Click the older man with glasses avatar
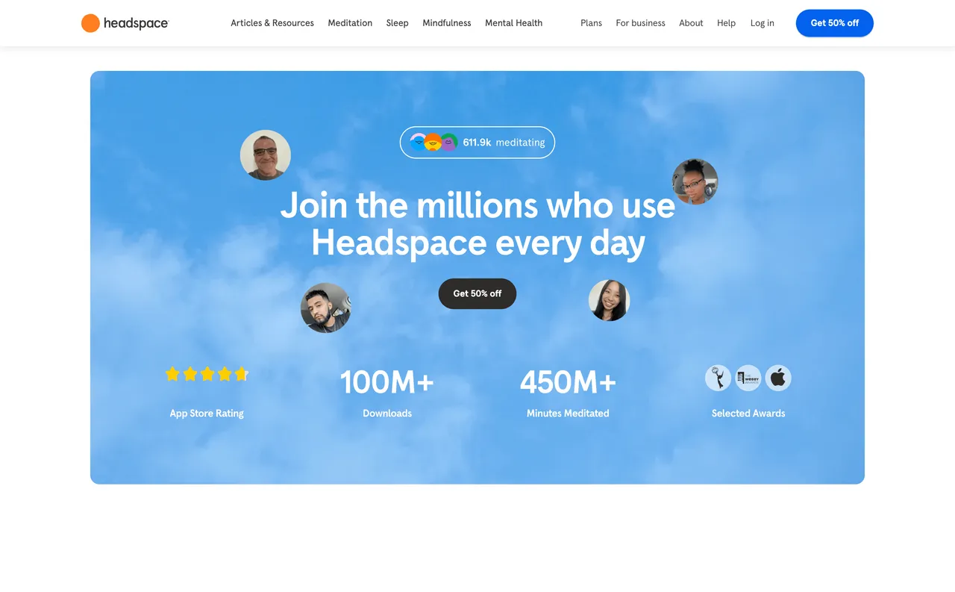955x592 pixels. pos(266,155)
